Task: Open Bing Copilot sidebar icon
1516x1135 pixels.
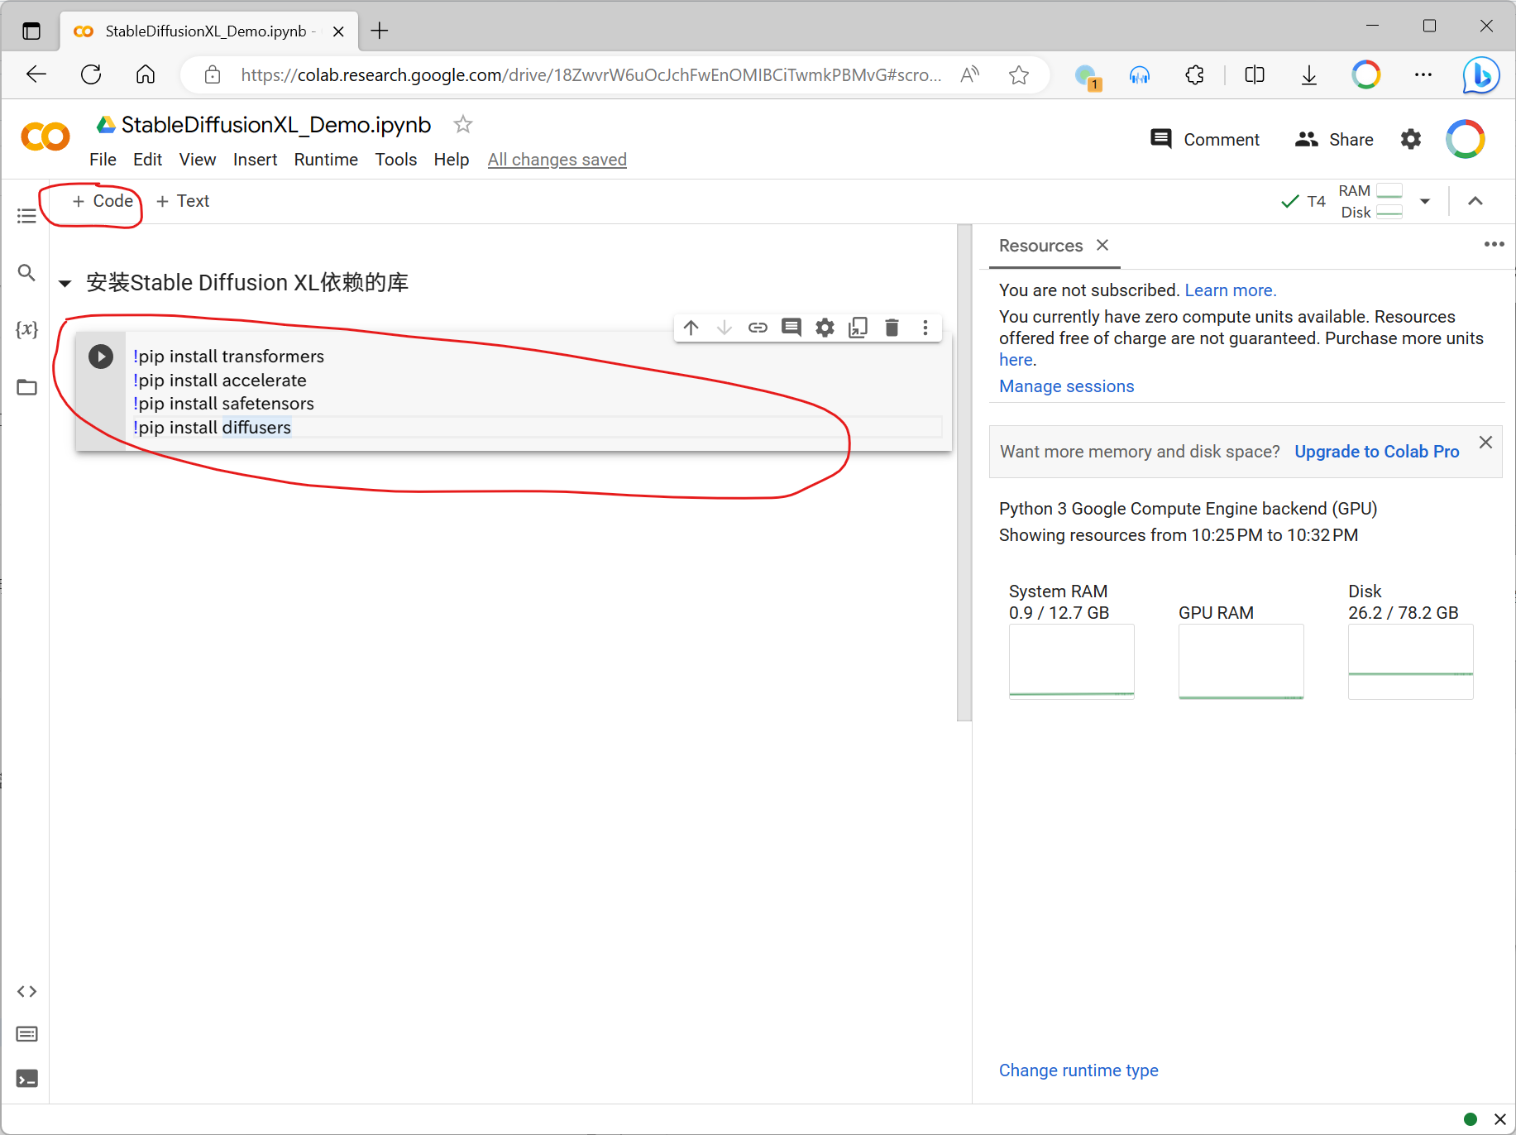Action: [x=1480, y=75]
